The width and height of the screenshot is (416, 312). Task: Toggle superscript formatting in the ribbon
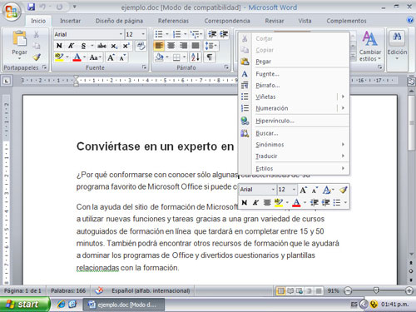click(x=126, y=46)
